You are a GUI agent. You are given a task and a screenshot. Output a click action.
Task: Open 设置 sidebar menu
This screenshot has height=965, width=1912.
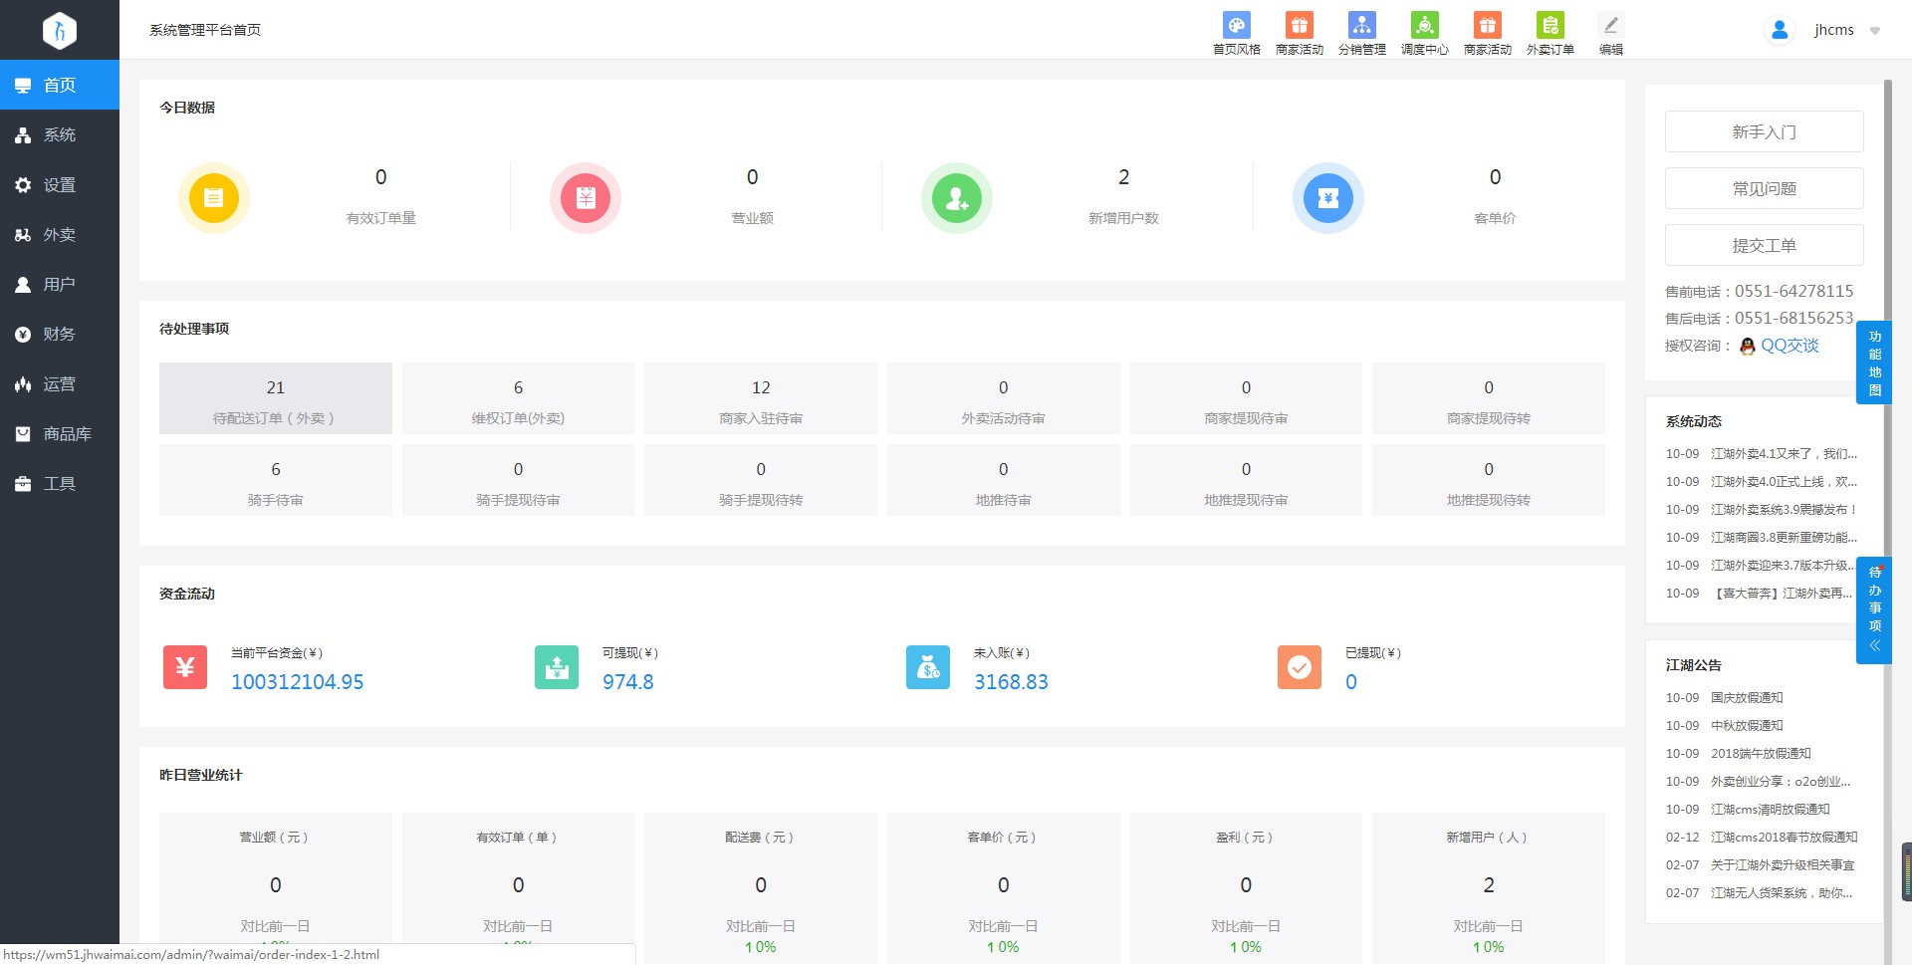[x=60, y=184]
